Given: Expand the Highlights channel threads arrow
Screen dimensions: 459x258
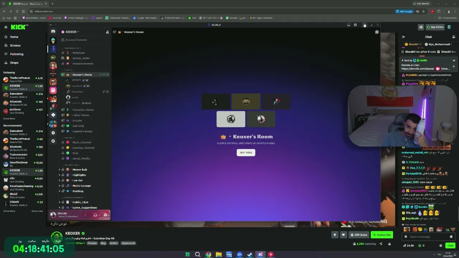Looking at the screenshot, I should pyautogui.click(x=60, y=175).
